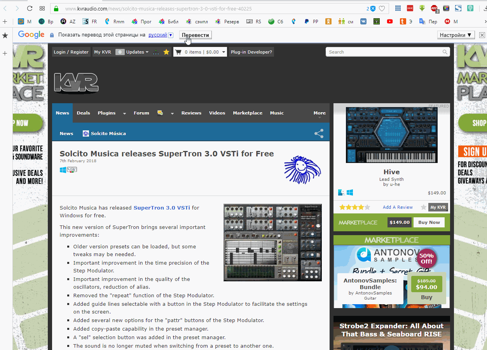Click the green download arrow extension icon
The height and width of the screenshot is (350, 487).
[x=422, y=8]
